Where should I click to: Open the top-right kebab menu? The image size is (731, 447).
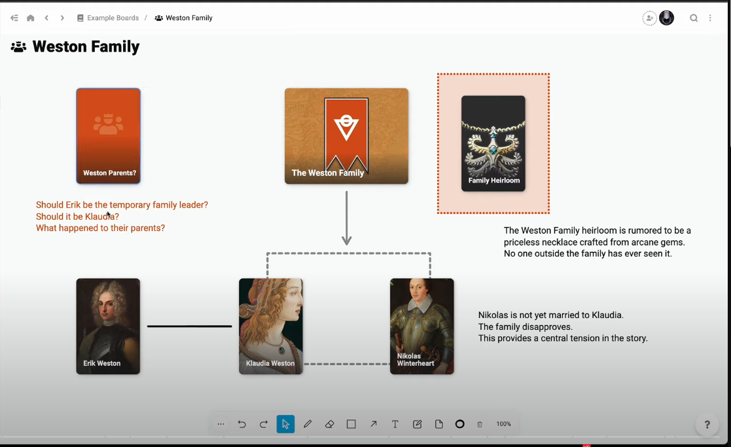pos(710,18)
